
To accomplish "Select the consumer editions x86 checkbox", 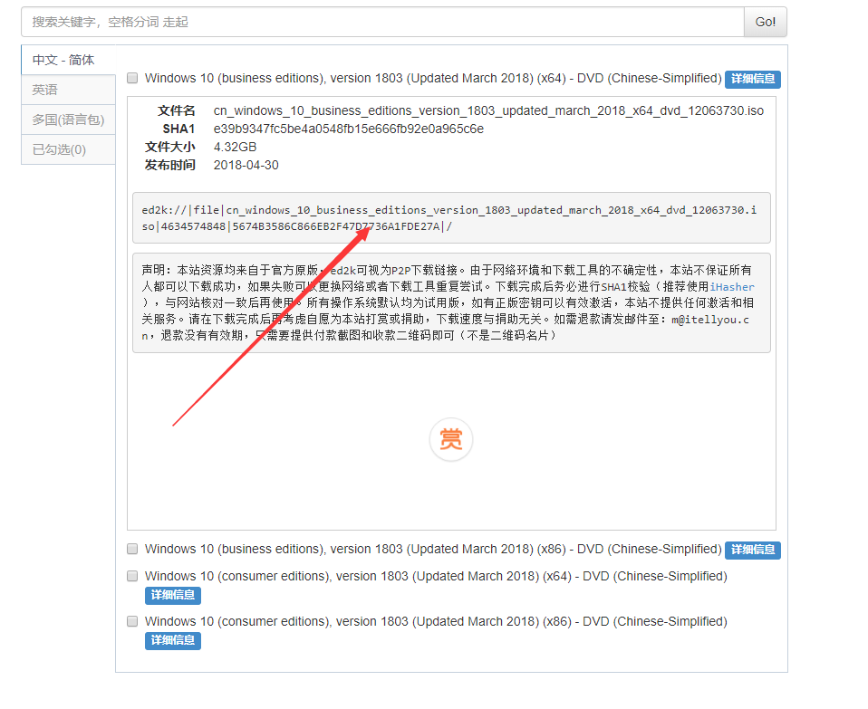I will coord(132,622).
